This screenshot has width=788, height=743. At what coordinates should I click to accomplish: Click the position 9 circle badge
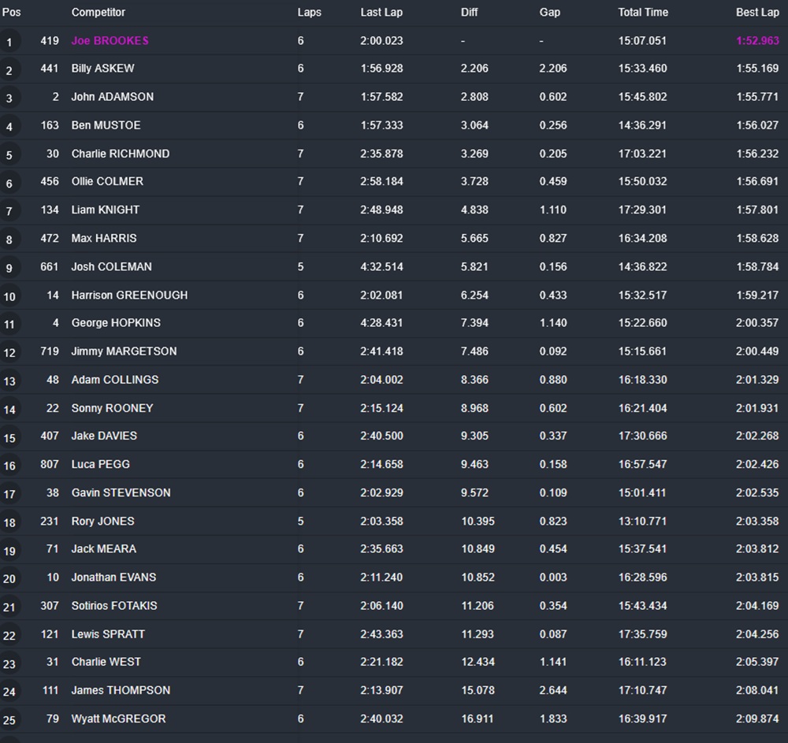(x=9, y=268)
